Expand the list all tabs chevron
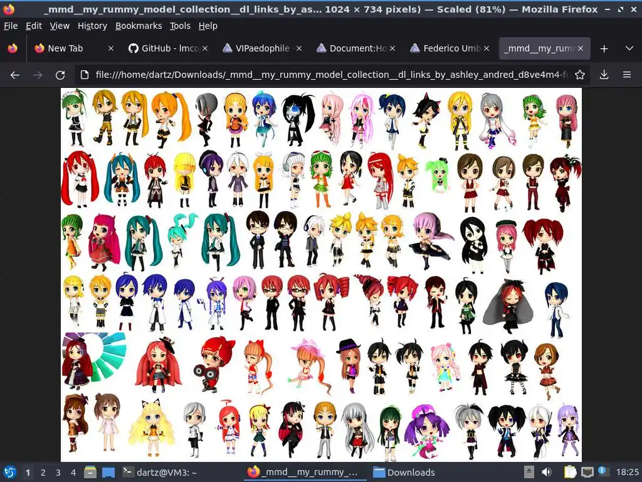 click(629, 48)
